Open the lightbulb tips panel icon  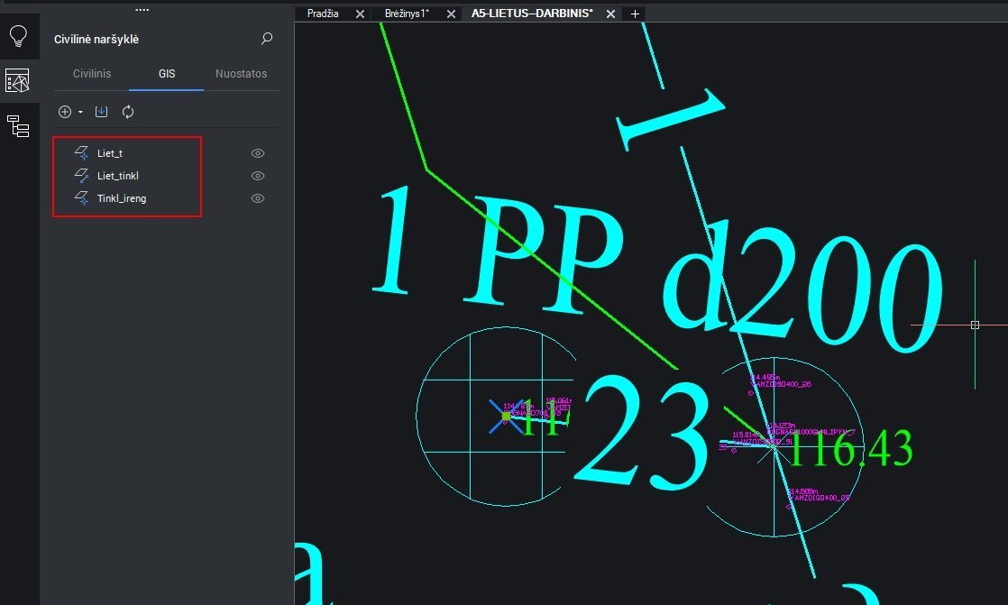pos(18,36)
